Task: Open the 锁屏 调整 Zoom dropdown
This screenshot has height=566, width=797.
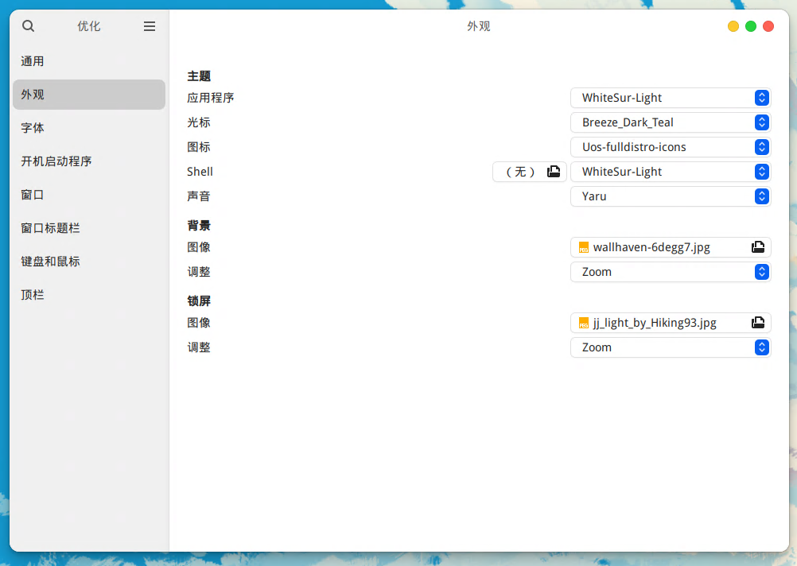Action: click(x=671, y=347)
